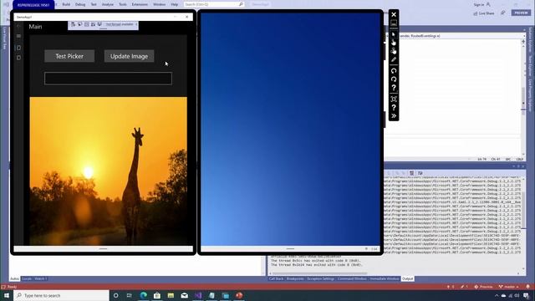Open the Windows Start menu
This screenshot has width=535, height=301.
[7, 295]
